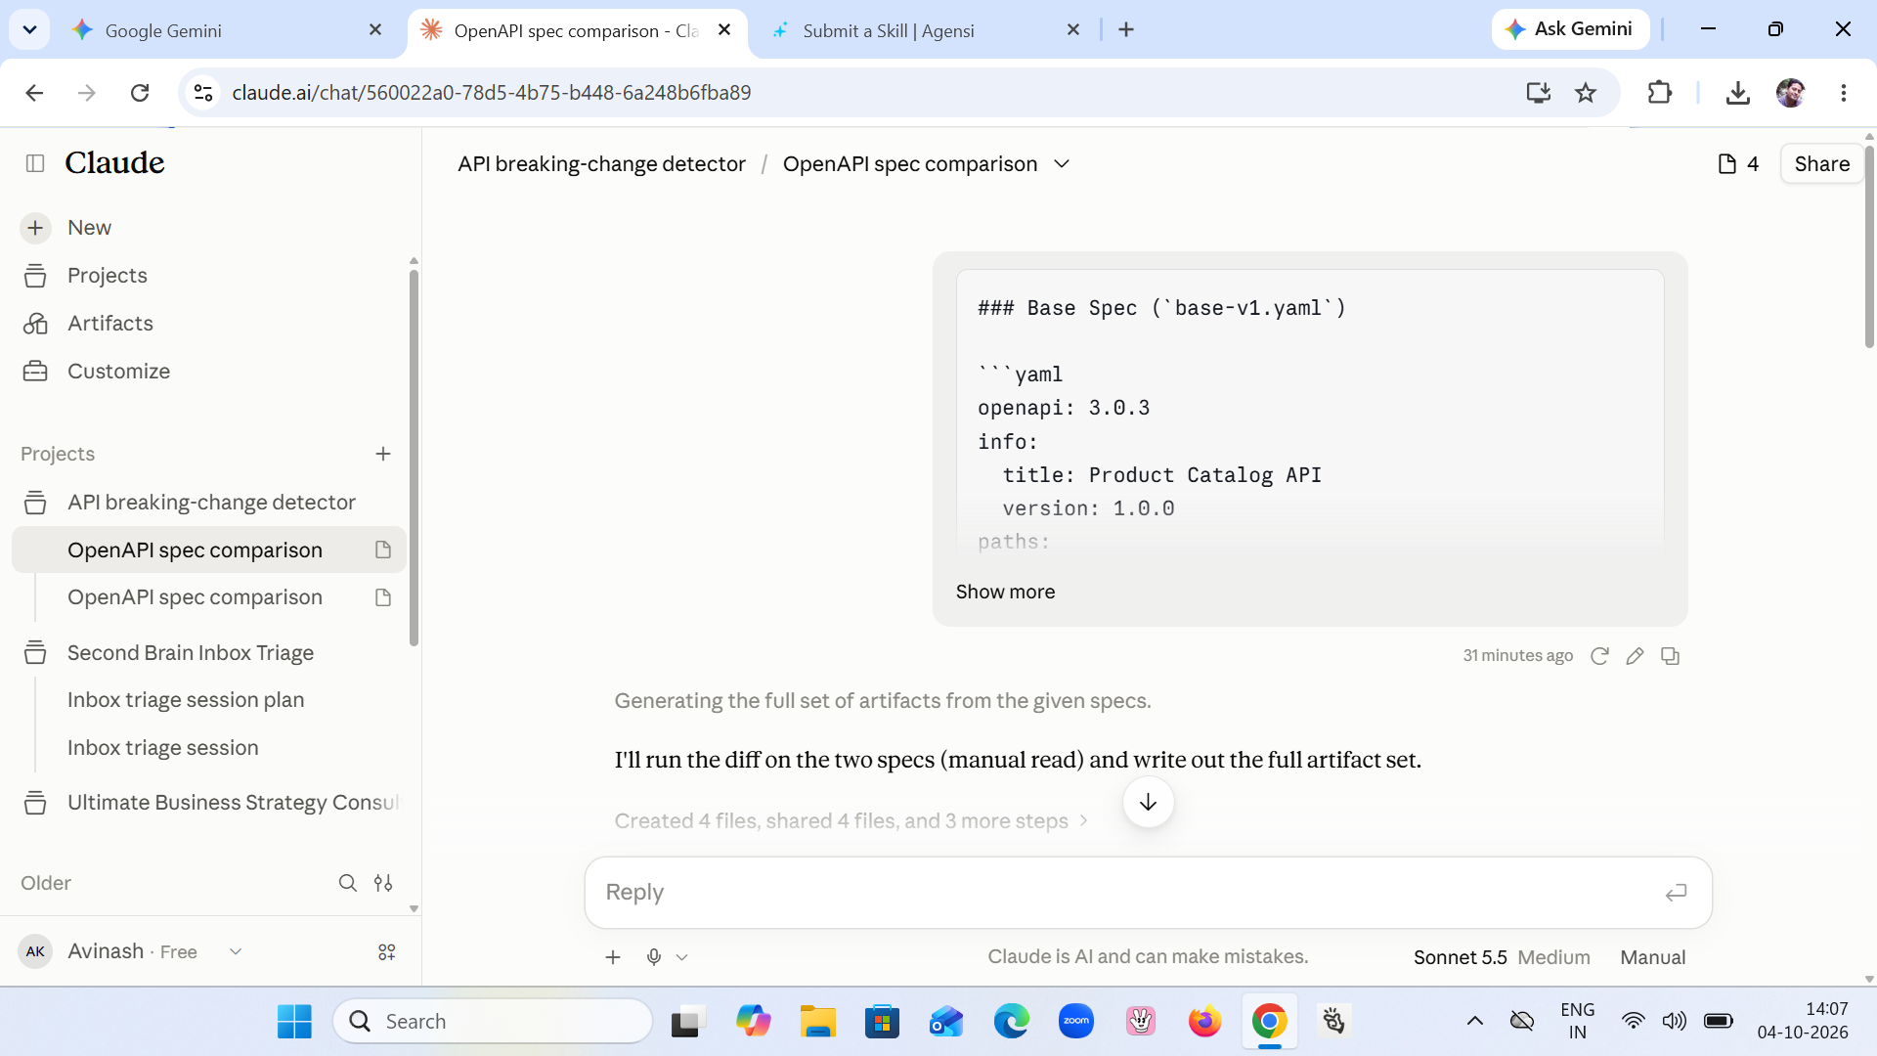The width and height of the screenshot is (1877, 1056).
Task: Collapse the Claude sidebar panel icon
Action: [x=35, y=163]
